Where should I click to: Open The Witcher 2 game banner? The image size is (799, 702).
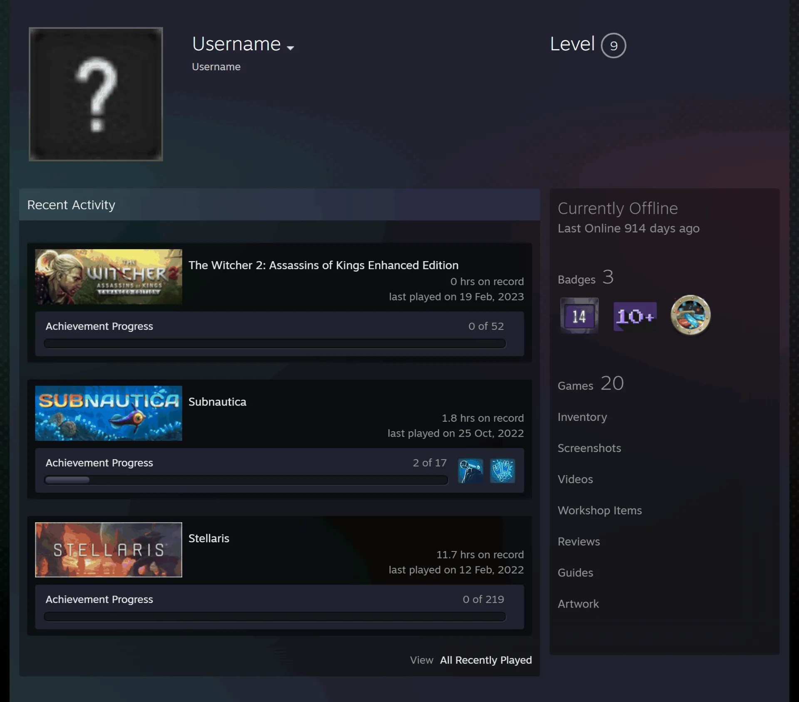click(x=109, y=277)
